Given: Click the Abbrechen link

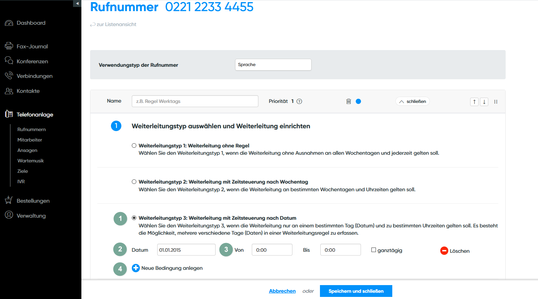Looking at the screenshot, I should [282, 291].
